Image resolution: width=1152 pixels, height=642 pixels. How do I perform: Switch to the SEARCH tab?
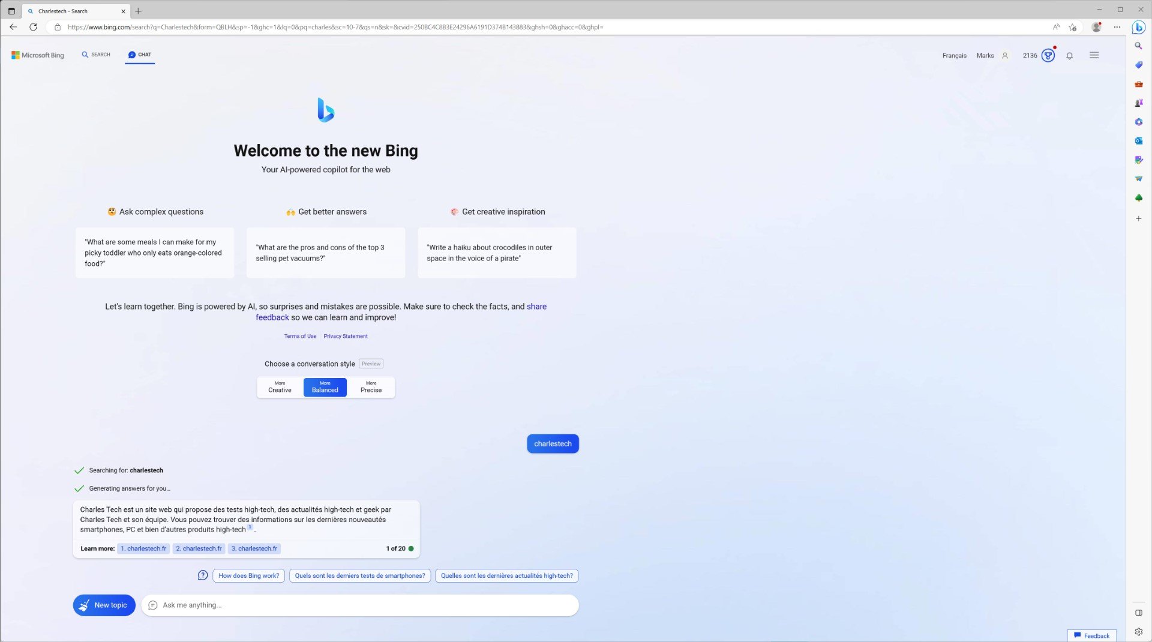point(96,55)
